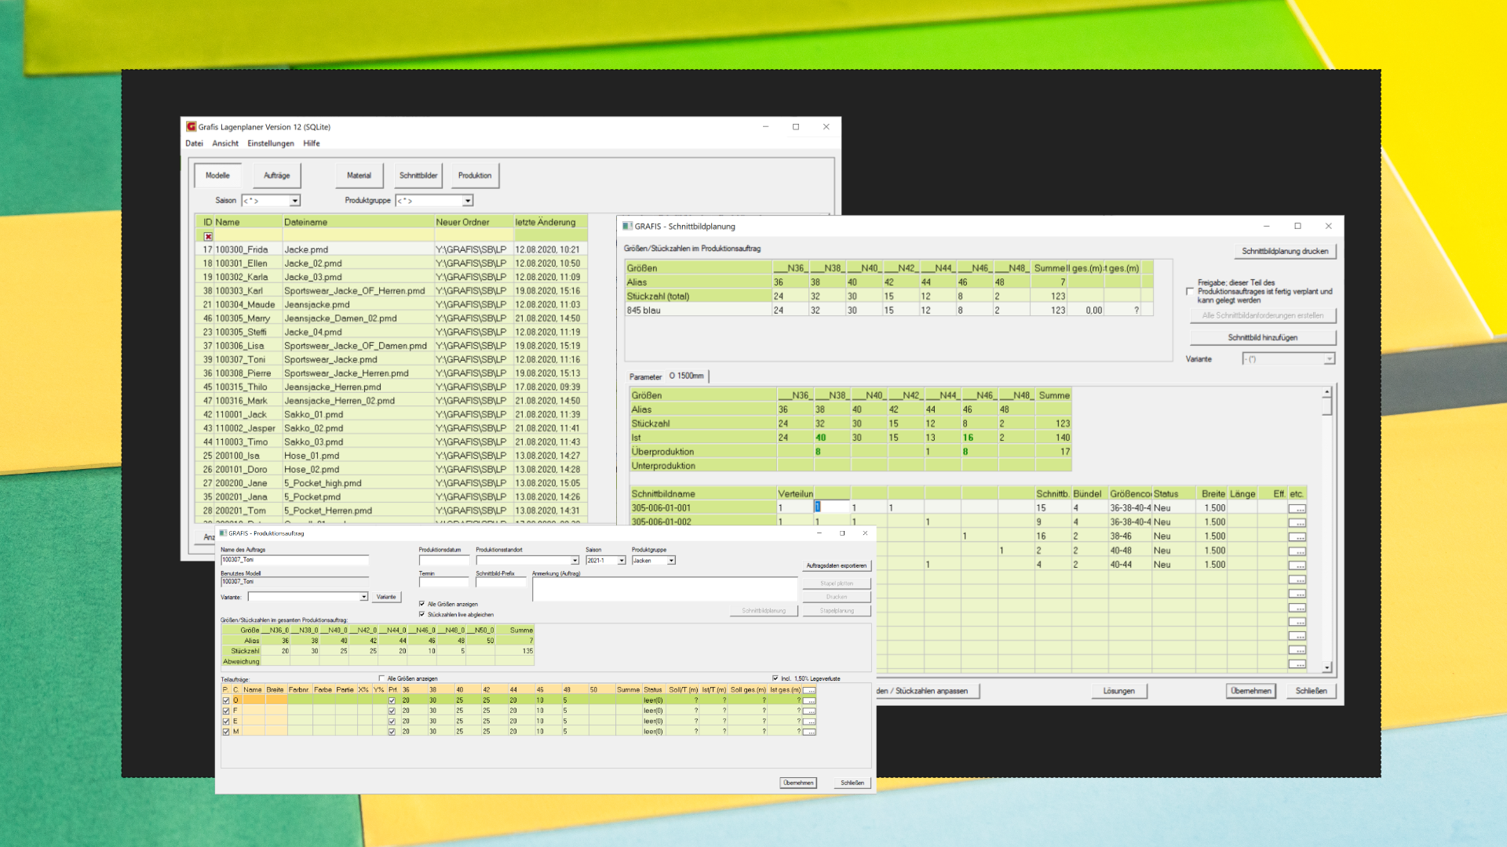Image resolution: width=1507 pixels, height=847 pixels.
Task: Toggle upper 'Alle Größen anzeigen' checkbox in Produktionsauftrag
Action: 421,604
